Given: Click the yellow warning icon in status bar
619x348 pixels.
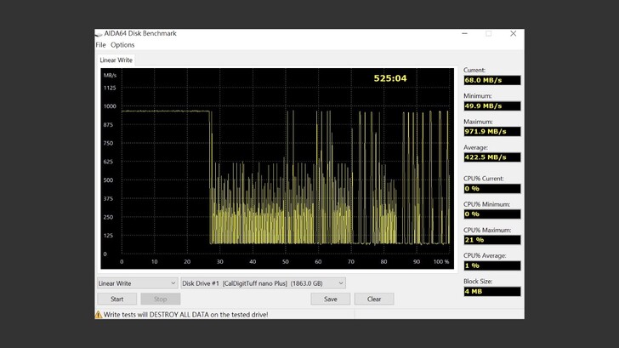Looking at the screenshot, I should 99,314.
